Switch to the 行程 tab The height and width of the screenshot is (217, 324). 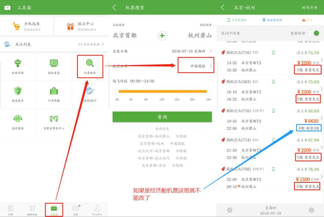pyautogui.click(x=10, y=210)
